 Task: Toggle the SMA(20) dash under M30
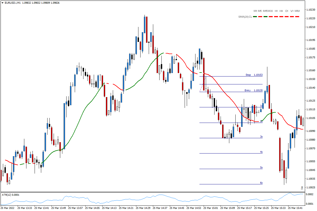click(x=271, y=17)
